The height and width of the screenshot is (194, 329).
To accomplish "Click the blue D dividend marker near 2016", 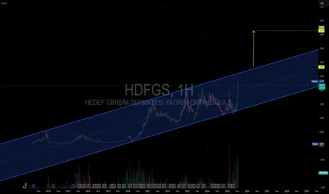I will [53, 186].
